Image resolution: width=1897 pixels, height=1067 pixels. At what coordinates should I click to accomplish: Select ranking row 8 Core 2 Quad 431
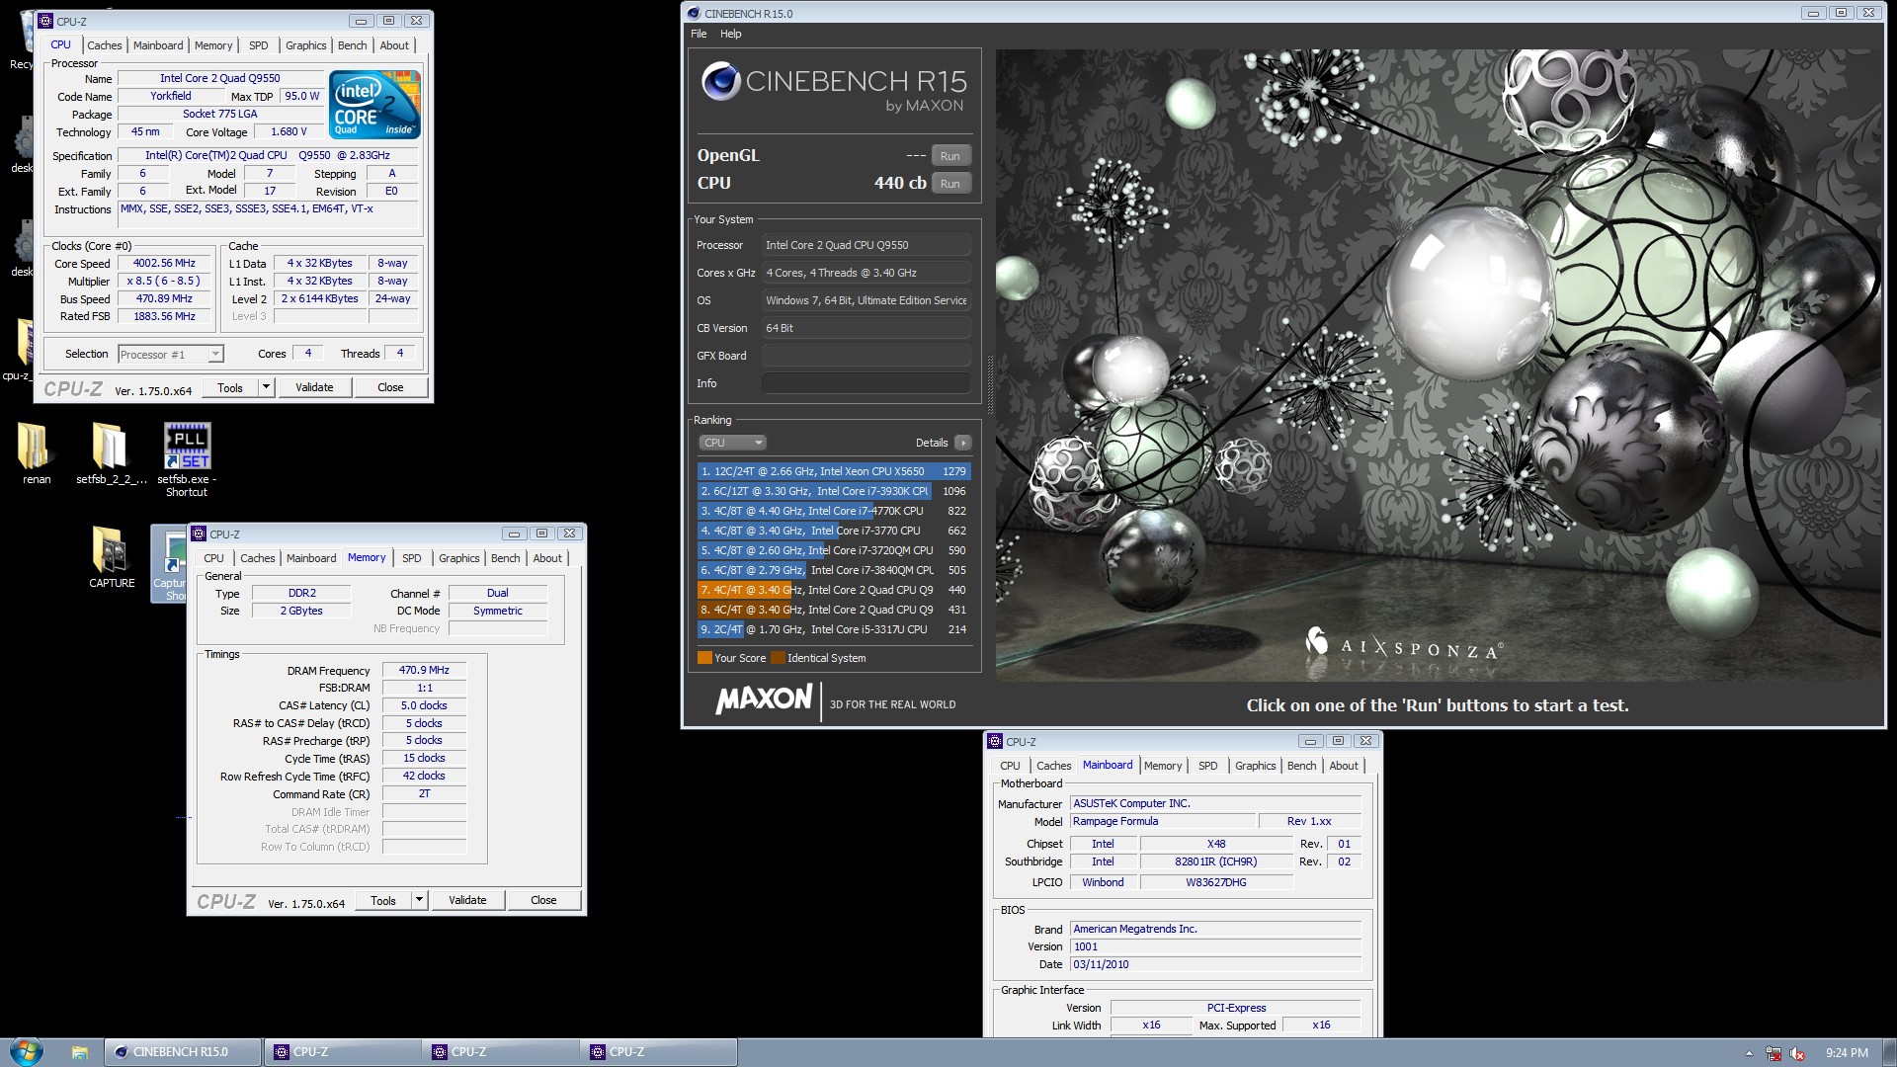tap(834, 610)
